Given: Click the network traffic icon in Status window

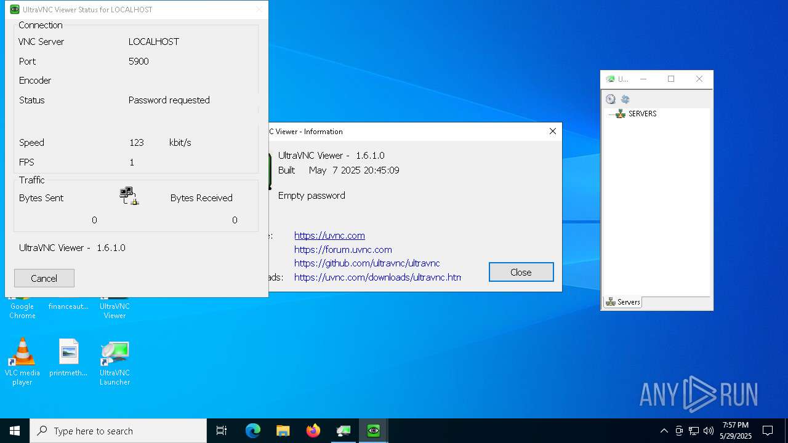Looking at the screenshot, I should [x=129, y=196].
